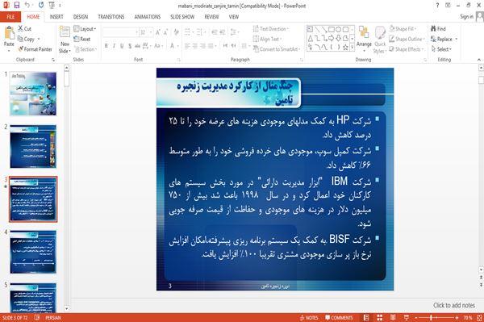Image resolution: width=484 pixels, height=322 pixels.
Task: Click zoom in plus button
Action: (x=457, y=318)
